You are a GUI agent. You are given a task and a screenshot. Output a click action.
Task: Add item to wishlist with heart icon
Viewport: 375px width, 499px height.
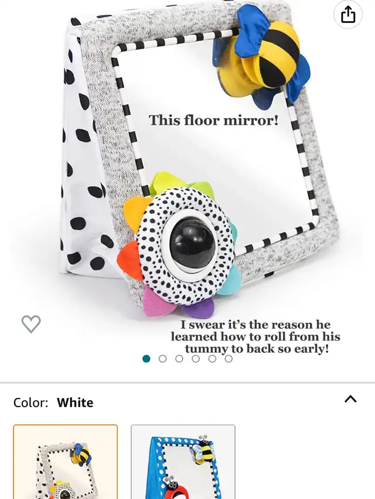(31, 324)
